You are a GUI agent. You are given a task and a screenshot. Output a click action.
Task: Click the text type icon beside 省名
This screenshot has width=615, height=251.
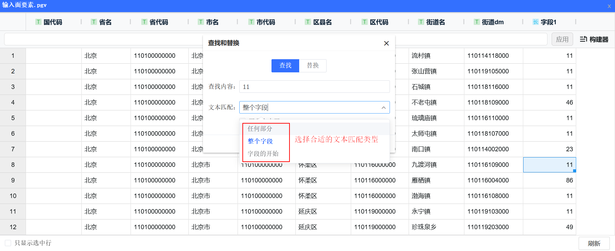(x=94, y=22)
